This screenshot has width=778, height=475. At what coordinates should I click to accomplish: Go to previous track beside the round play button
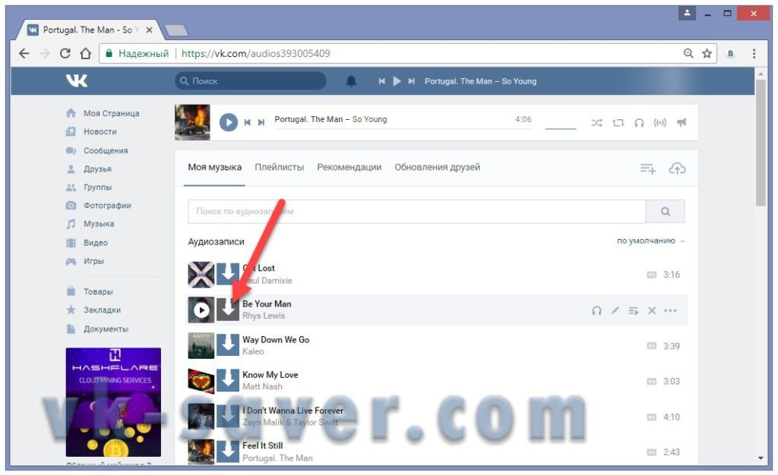[247, 122]
